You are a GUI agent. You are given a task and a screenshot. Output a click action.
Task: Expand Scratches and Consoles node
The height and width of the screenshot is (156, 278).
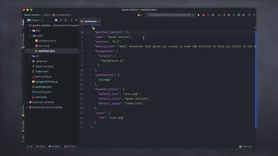27,107
